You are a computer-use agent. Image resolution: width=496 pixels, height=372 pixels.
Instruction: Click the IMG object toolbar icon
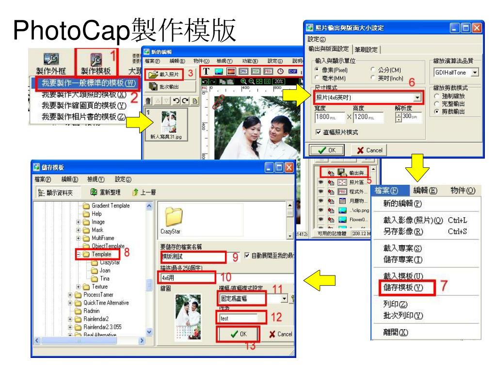(243, 71)
